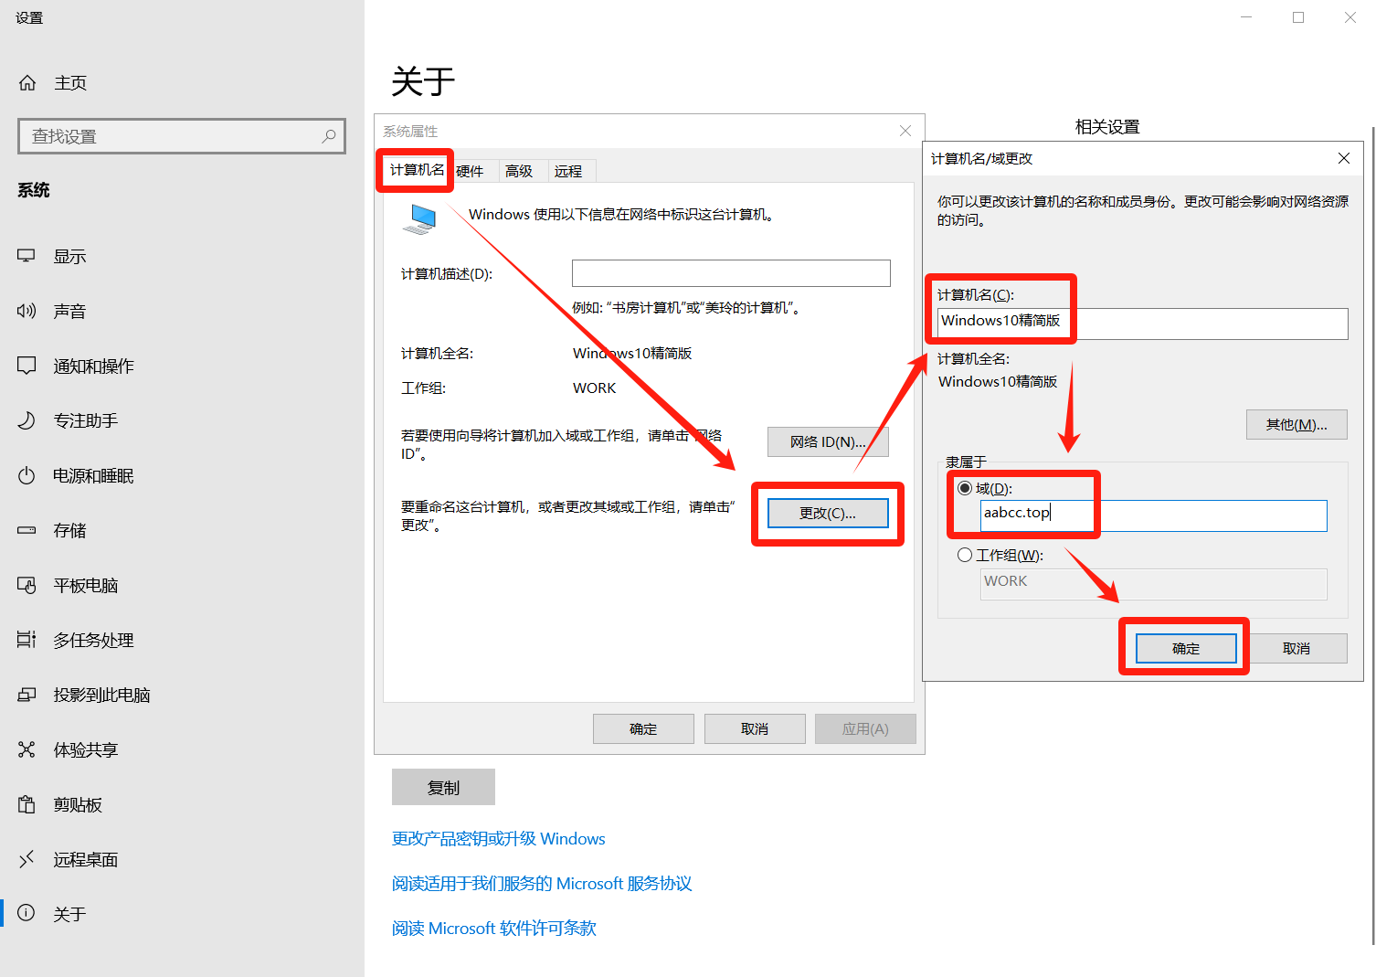Select Focus assist (专注助手) moon icon

[x=26, y=420]
